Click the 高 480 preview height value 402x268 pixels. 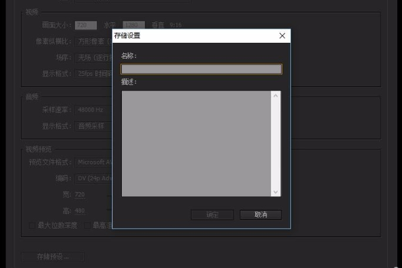[80, 211]
